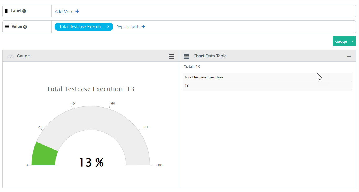359x192 pixels.
Task: Click the Chart Data Table grid icon
Action: (x=186, y=56)
